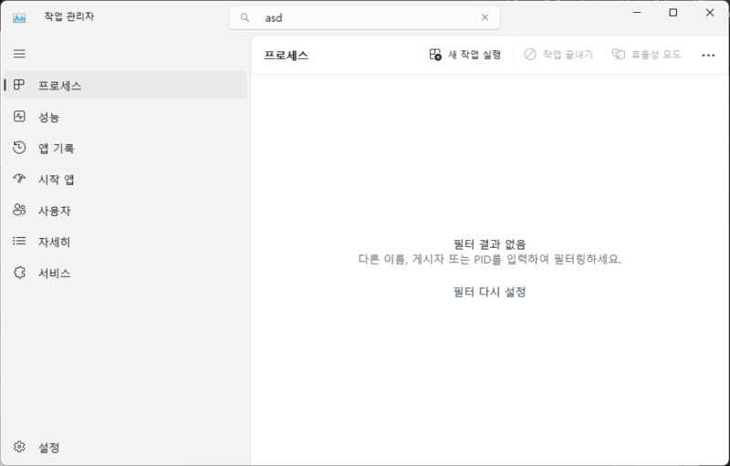This screenshot has width=730, height=466.
Task: Open the 자세히 details page
Action: (x=125, y=242)
